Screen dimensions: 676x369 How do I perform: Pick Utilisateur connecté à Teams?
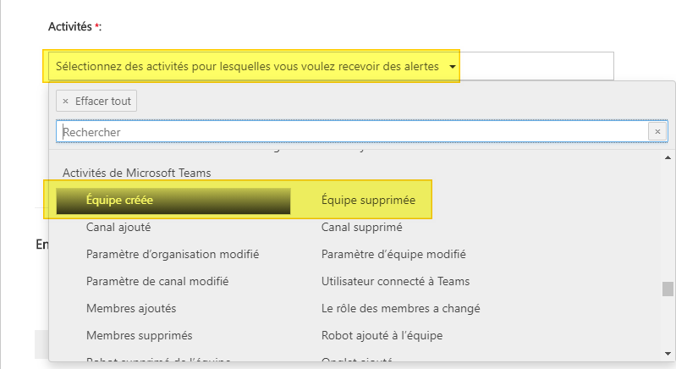pos(395,281)
